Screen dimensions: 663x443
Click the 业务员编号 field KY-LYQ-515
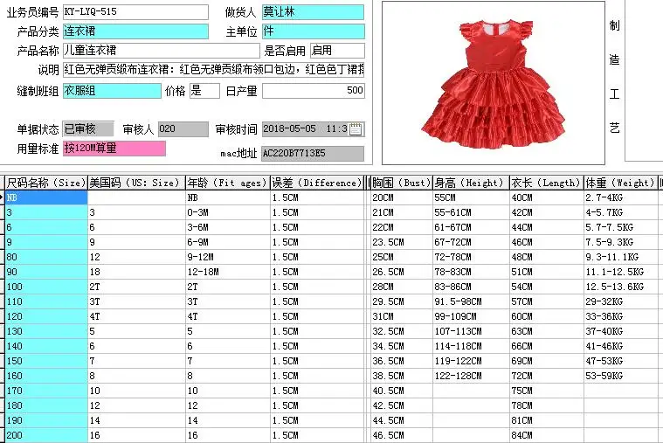(135, 12)
